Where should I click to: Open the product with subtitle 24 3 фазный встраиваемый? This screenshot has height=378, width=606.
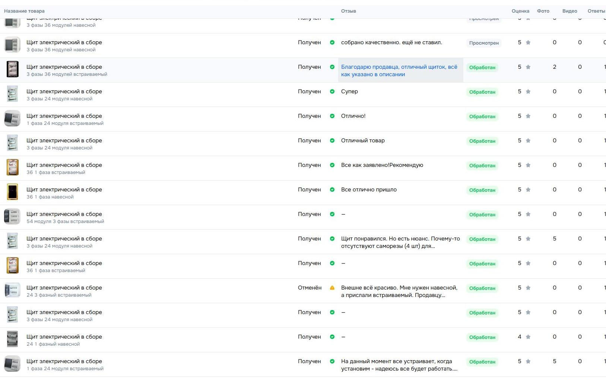coord(64,288)
